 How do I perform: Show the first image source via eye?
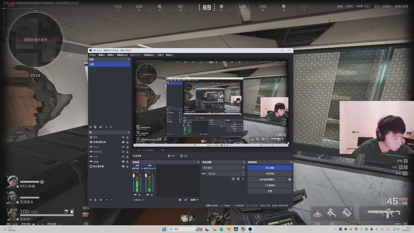click(123, 137)
